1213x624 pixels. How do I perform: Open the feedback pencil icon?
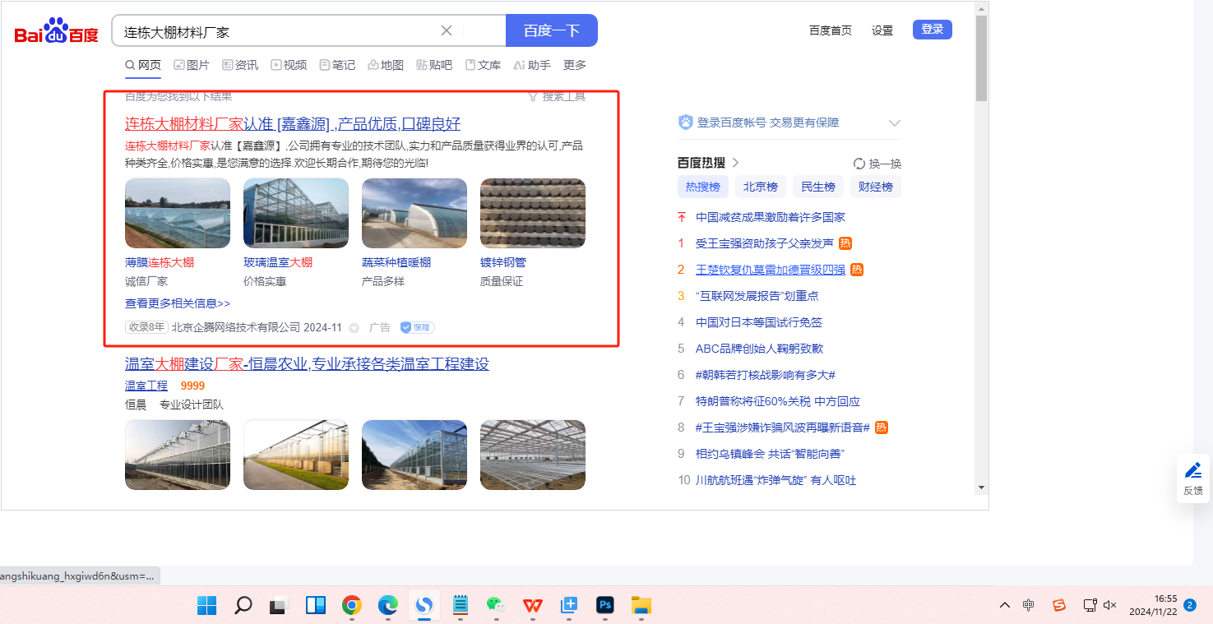pyautogui.click(x=1192, y=471)
